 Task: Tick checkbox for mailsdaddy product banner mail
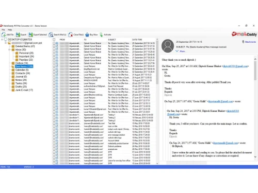54,143
